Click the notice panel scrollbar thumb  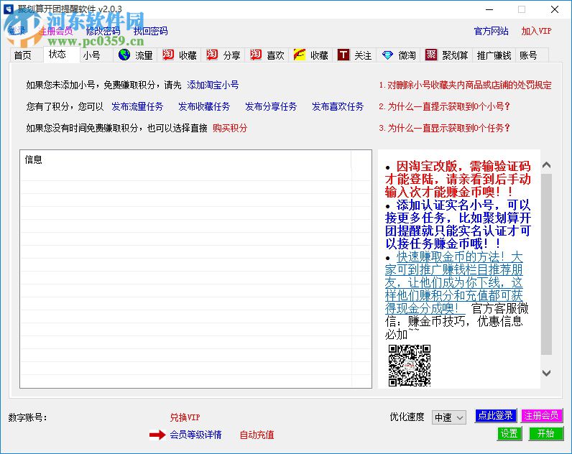tap(546, 264)
